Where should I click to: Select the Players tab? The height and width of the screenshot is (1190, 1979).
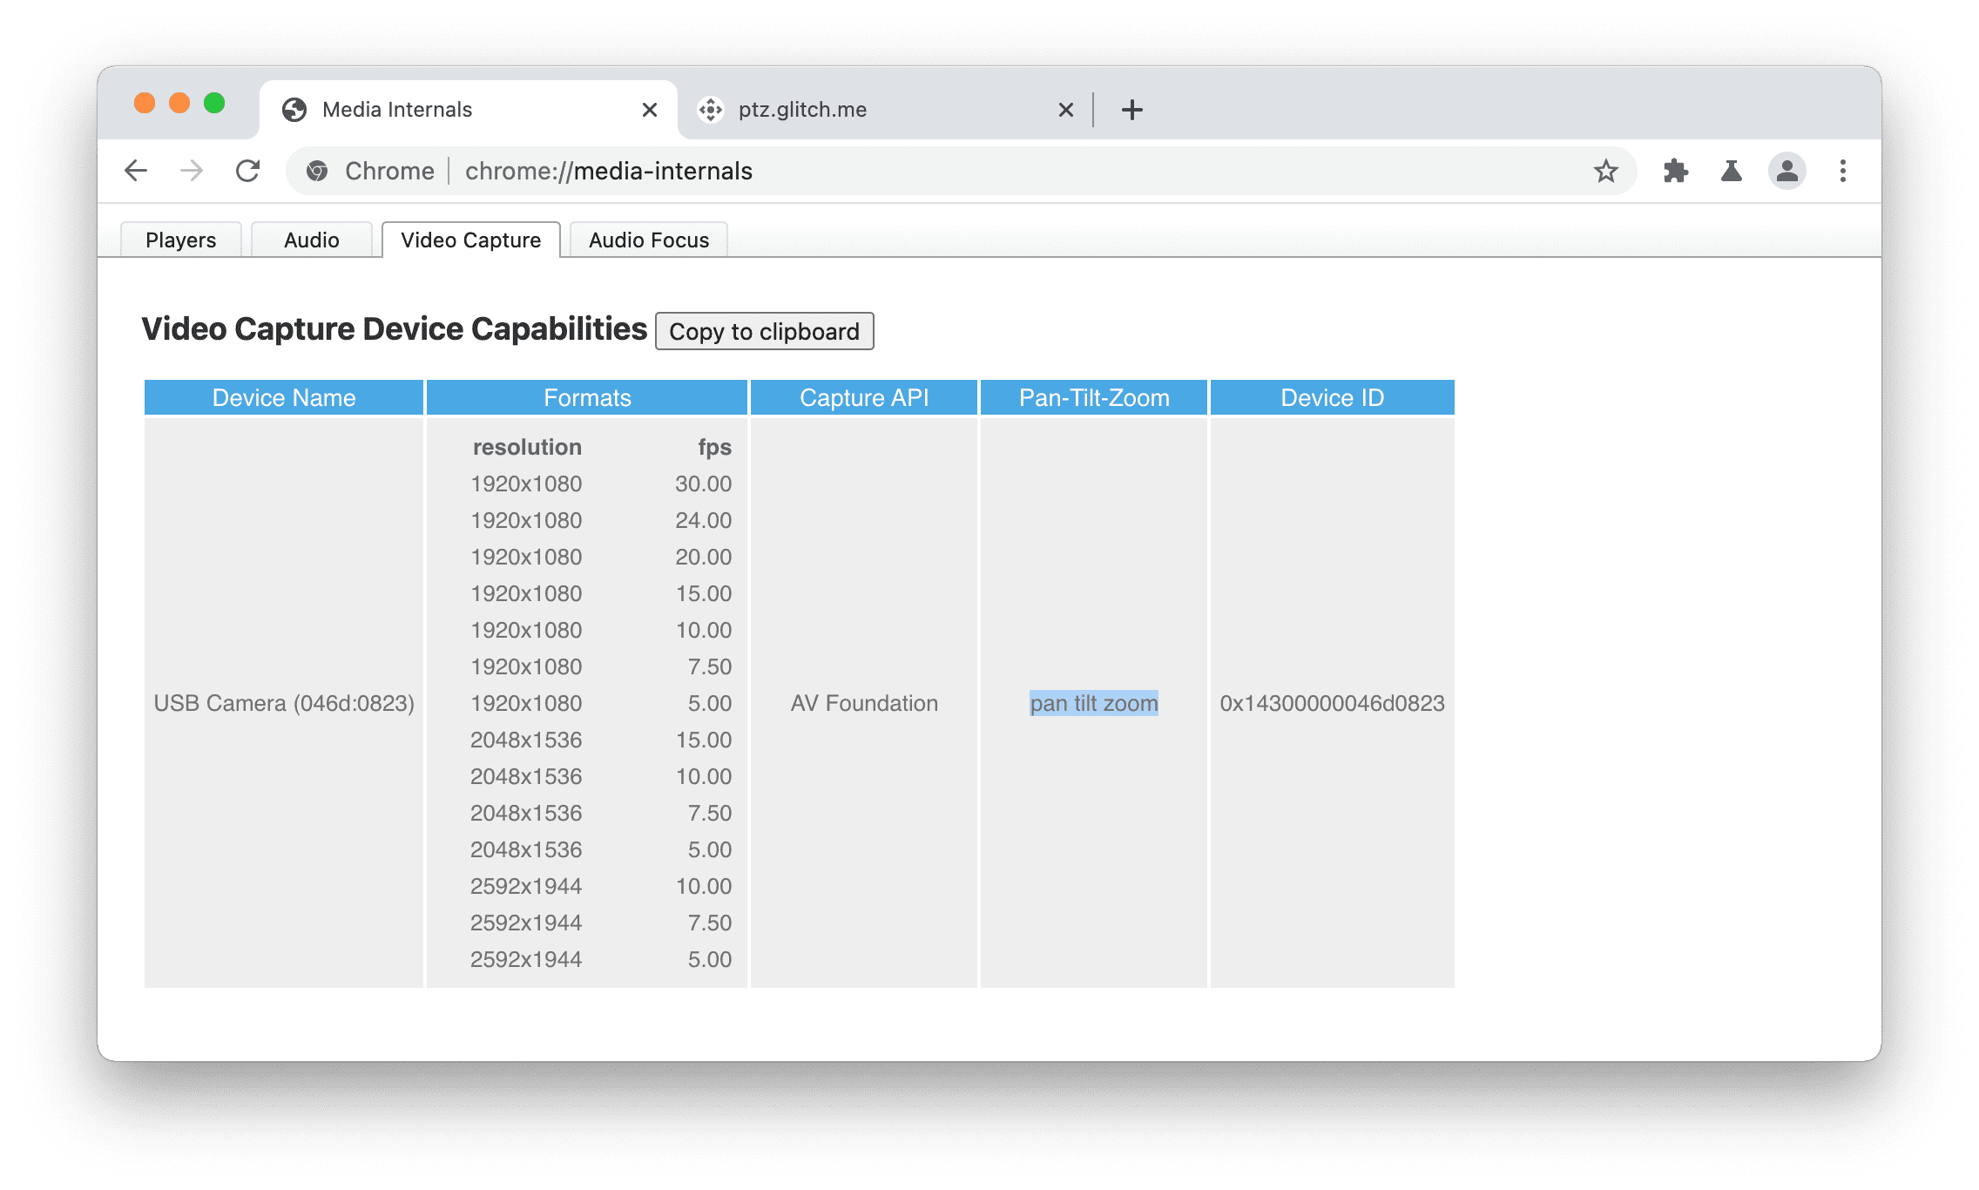click(179, 239)
